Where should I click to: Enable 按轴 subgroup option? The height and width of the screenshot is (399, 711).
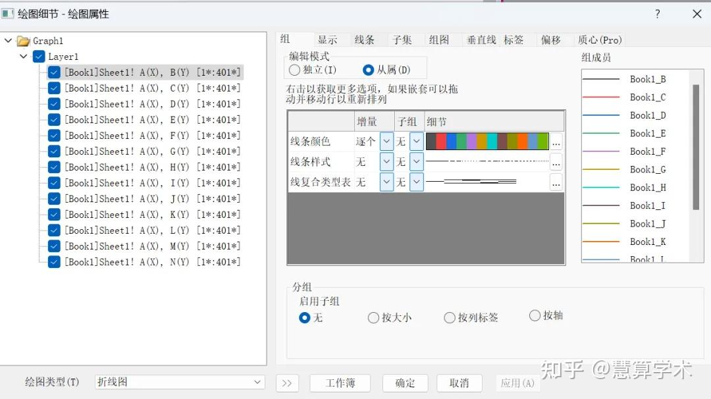pos(535,315)
